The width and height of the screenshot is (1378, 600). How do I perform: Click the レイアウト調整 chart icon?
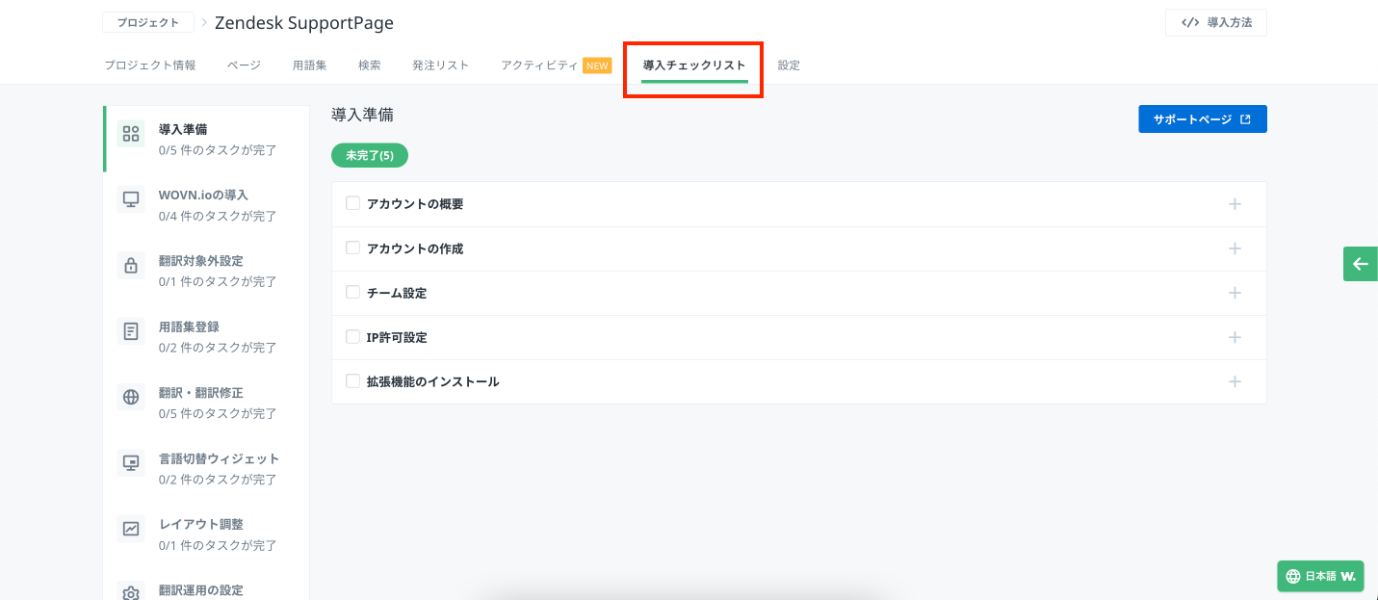(131, 529)
